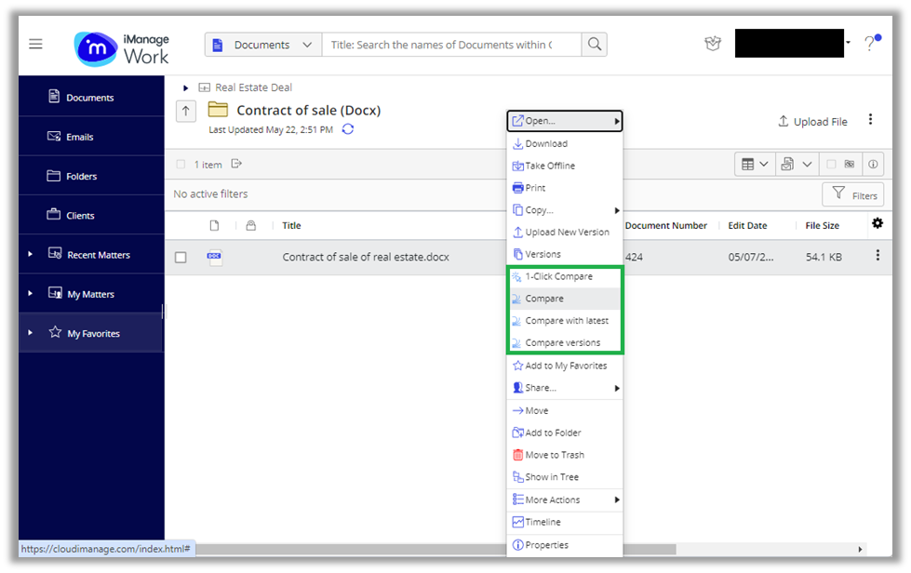
Task: Open the notifications inbox icon
Action: coord(712,44)
